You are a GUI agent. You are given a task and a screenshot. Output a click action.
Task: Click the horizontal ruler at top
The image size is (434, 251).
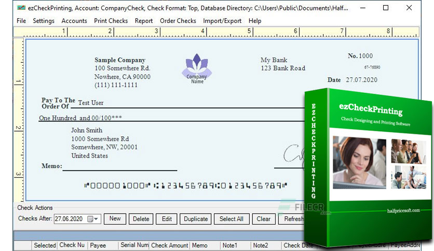[x=216, y=32]
